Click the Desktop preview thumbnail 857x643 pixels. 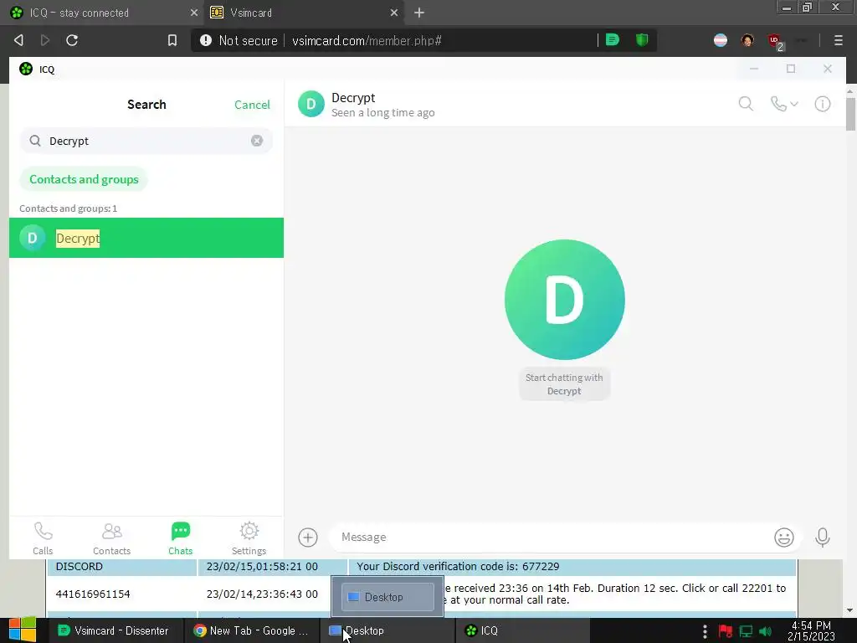point(387,596)
